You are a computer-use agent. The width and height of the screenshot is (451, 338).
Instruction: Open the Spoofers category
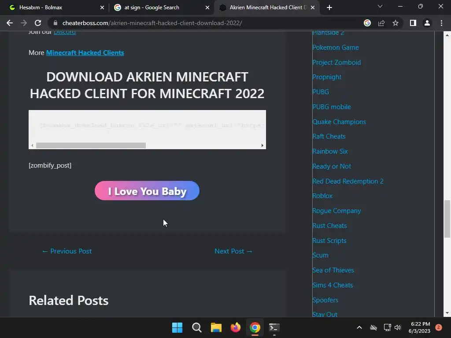tap(325, 300)
